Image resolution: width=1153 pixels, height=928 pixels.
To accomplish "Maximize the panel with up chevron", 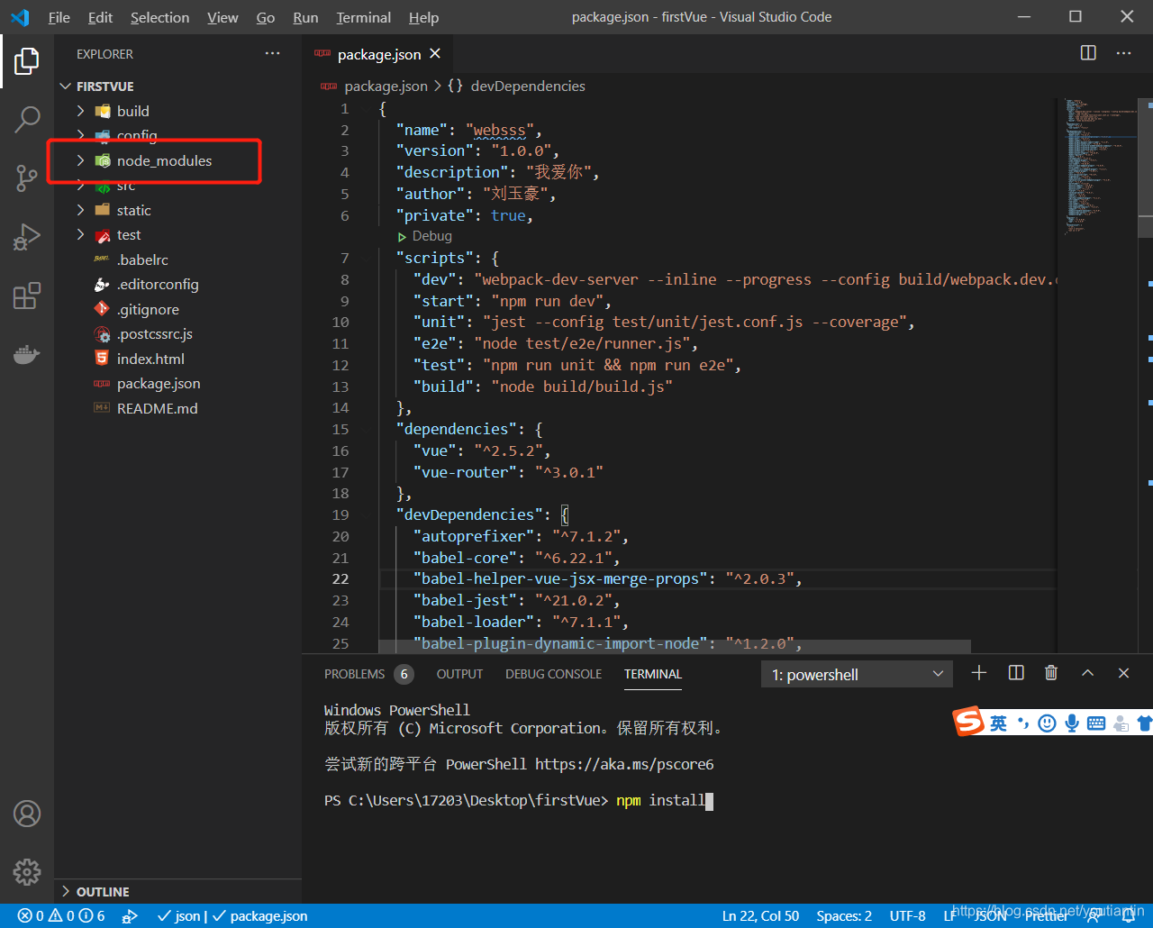I will tap(1087, 673).
